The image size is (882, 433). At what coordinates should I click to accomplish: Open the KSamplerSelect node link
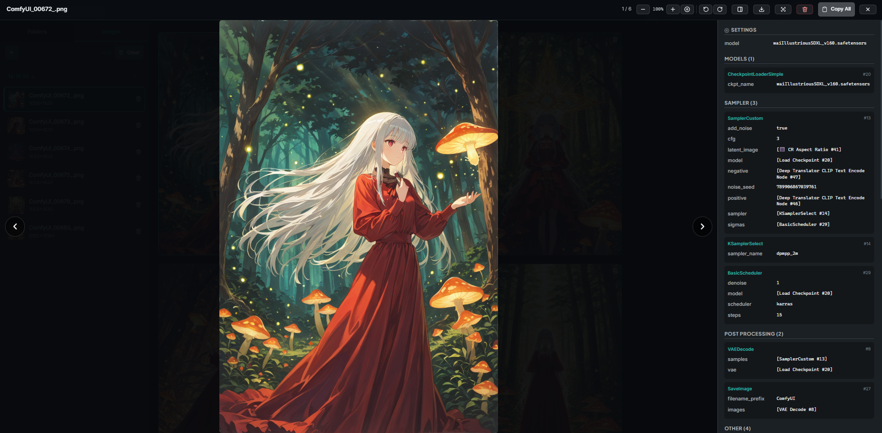click(x=745, y=244)
